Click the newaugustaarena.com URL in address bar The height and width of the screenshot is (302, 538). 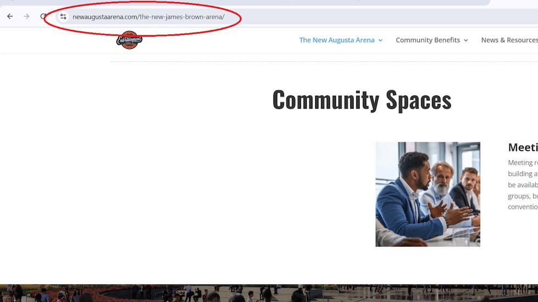tap(149, 17)
